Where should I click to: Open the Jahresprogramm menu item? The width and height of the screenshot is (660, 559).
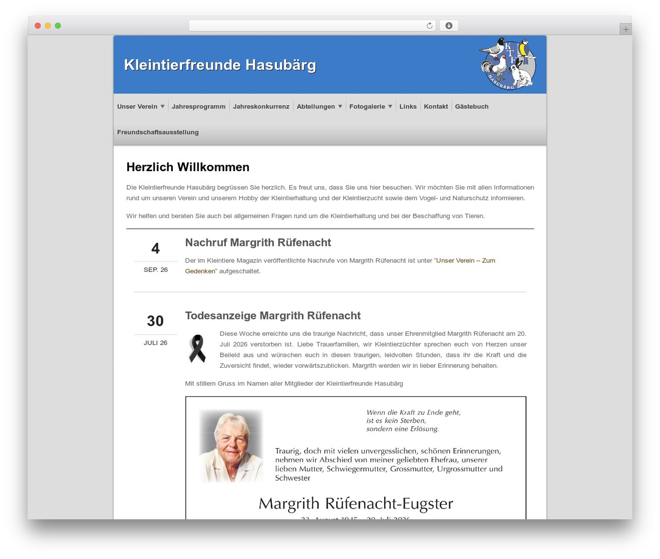199,107
